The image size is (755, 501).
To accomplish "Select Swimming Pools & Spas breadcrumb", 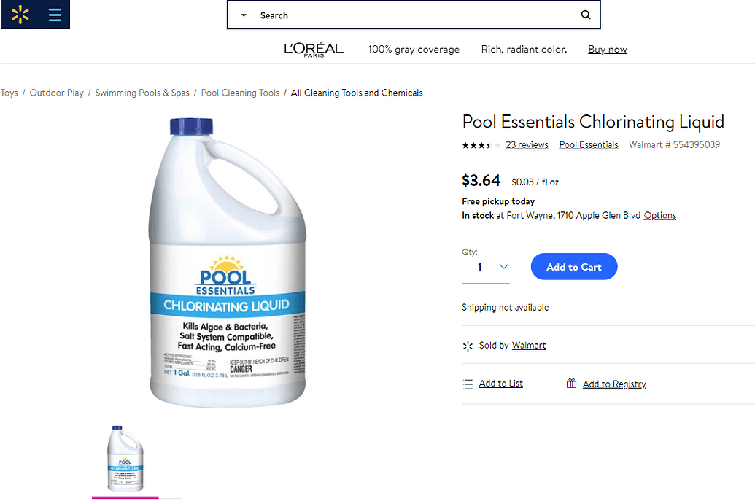I will click(142, 93).
